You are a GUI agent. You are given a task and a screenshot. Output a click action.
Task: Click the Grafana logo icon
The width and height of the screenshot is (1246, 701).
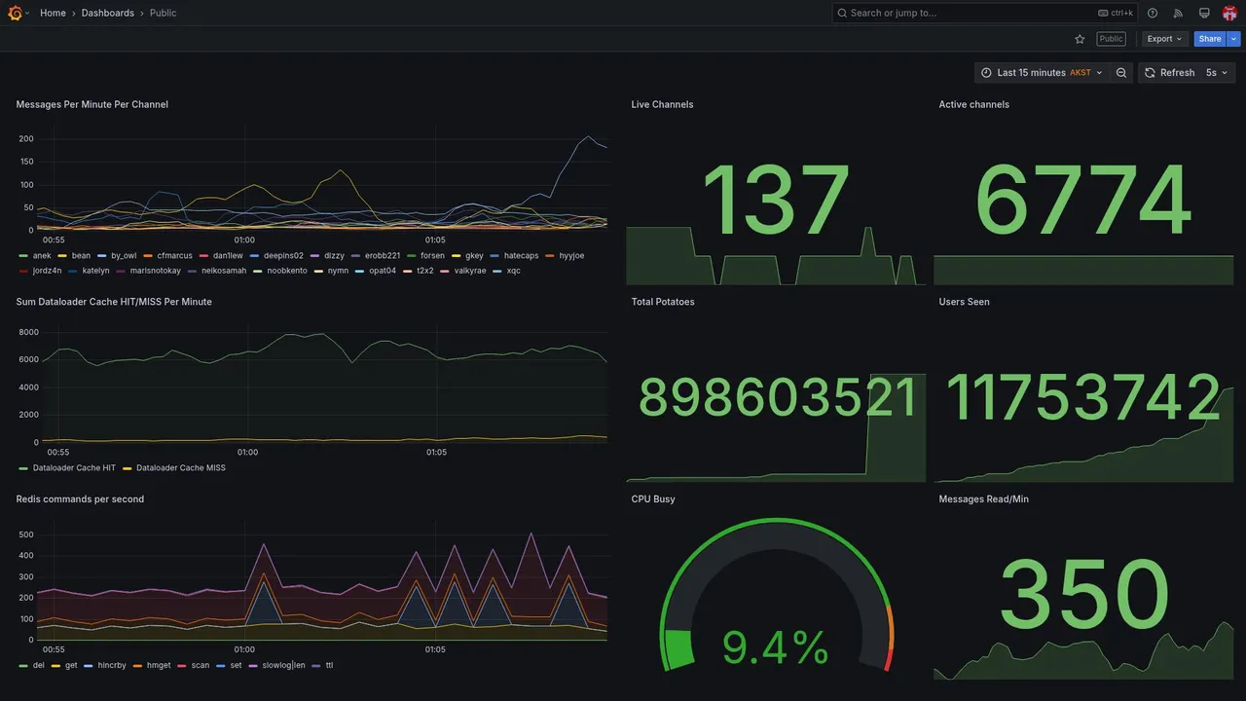pyautogui.click(x=15, y=13)
